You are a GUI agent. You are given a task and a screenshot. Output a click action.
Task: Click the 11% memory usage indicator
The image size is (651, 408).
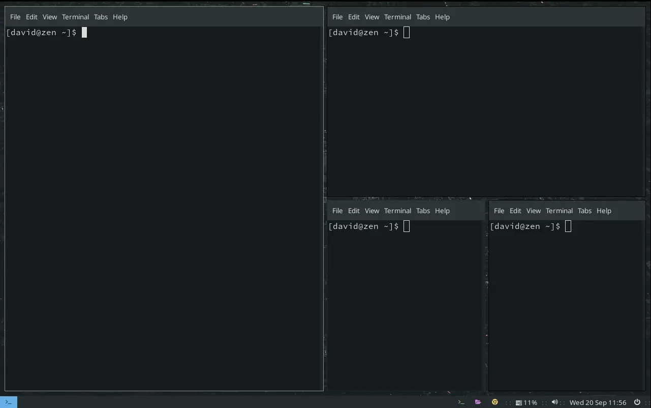tap(526, 402)
